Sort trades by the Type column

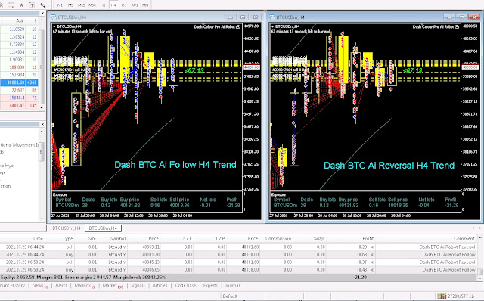(x=67, y=239)
